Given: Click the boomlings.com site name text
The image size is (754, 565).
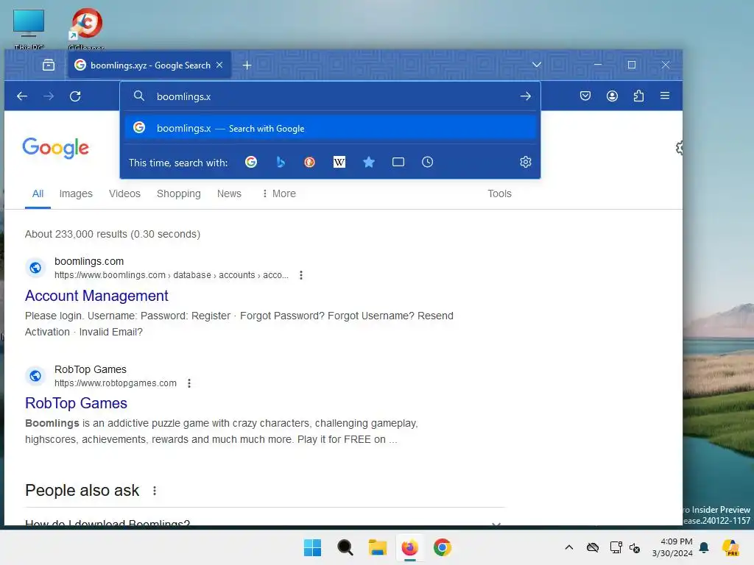Looking at the screenshot, I should 89,261.
